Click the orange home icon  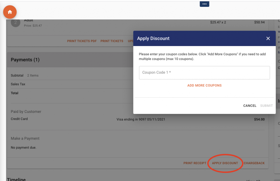point(10,12)
